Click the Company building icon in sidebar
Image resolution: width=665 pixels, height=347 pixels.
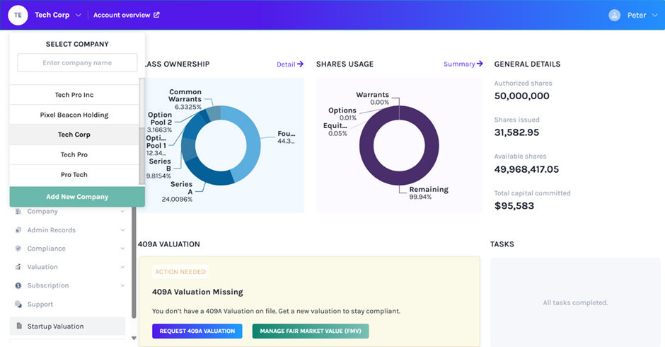pyautogui.click(x=18, y=212)
